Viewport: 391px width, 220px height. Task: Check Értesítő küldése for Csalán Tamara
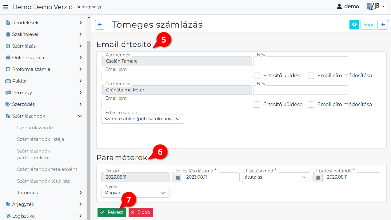point(257,76)
